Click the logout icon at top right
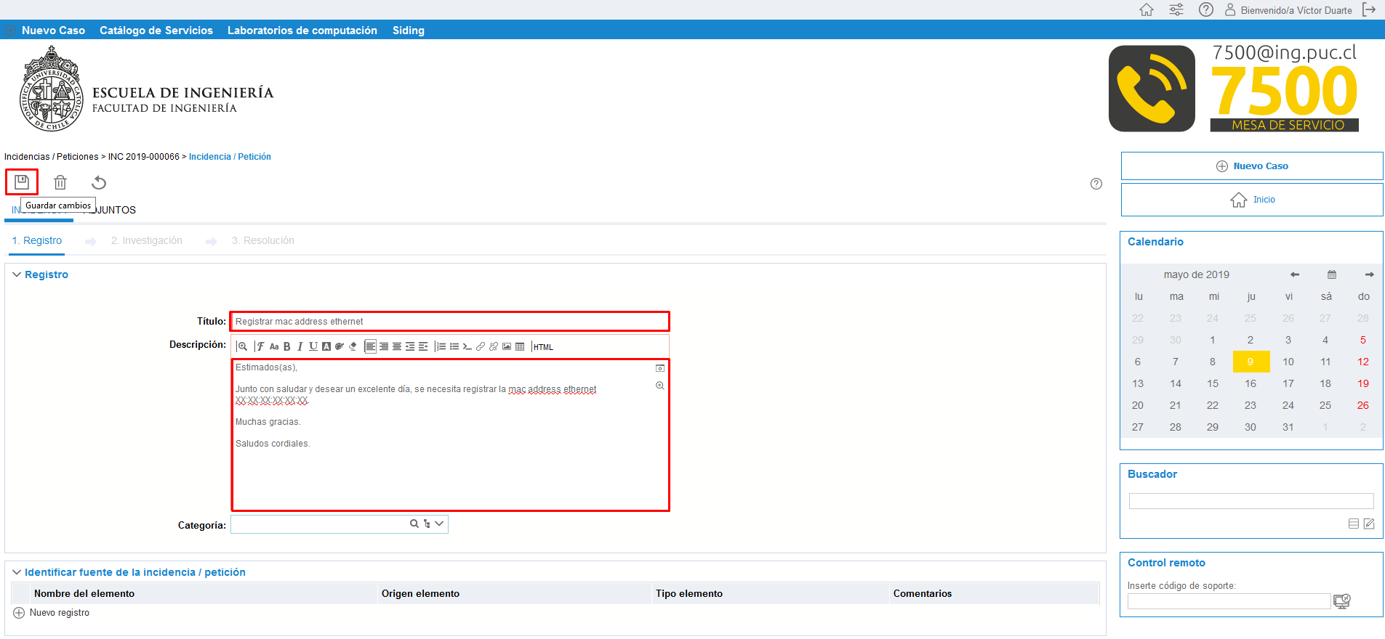The height and width of the screenshot is (639, 1385). pyautogui.click(x=1369, y=9)
